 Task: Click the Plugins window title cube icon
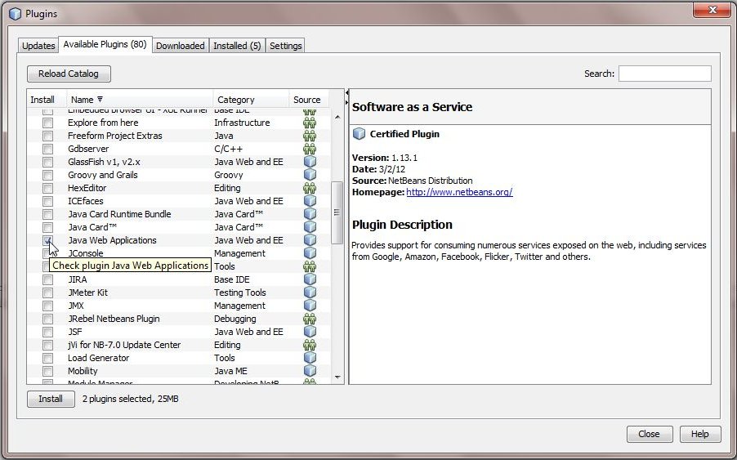click(x=15, y=14)
